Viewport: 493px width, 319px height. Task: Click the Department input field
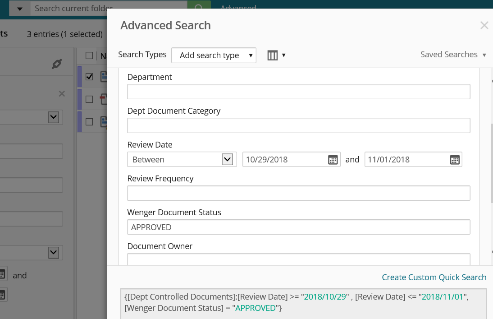[x=298, y=92]
